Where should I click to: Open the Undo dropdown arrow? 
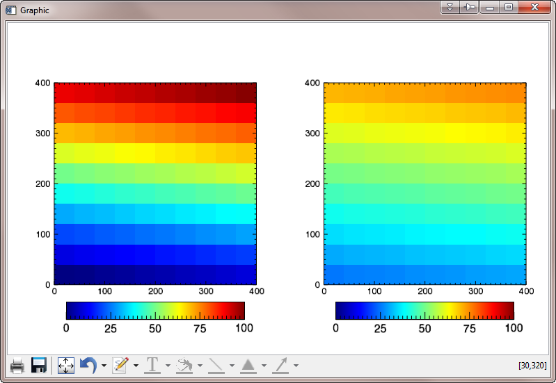104,366
